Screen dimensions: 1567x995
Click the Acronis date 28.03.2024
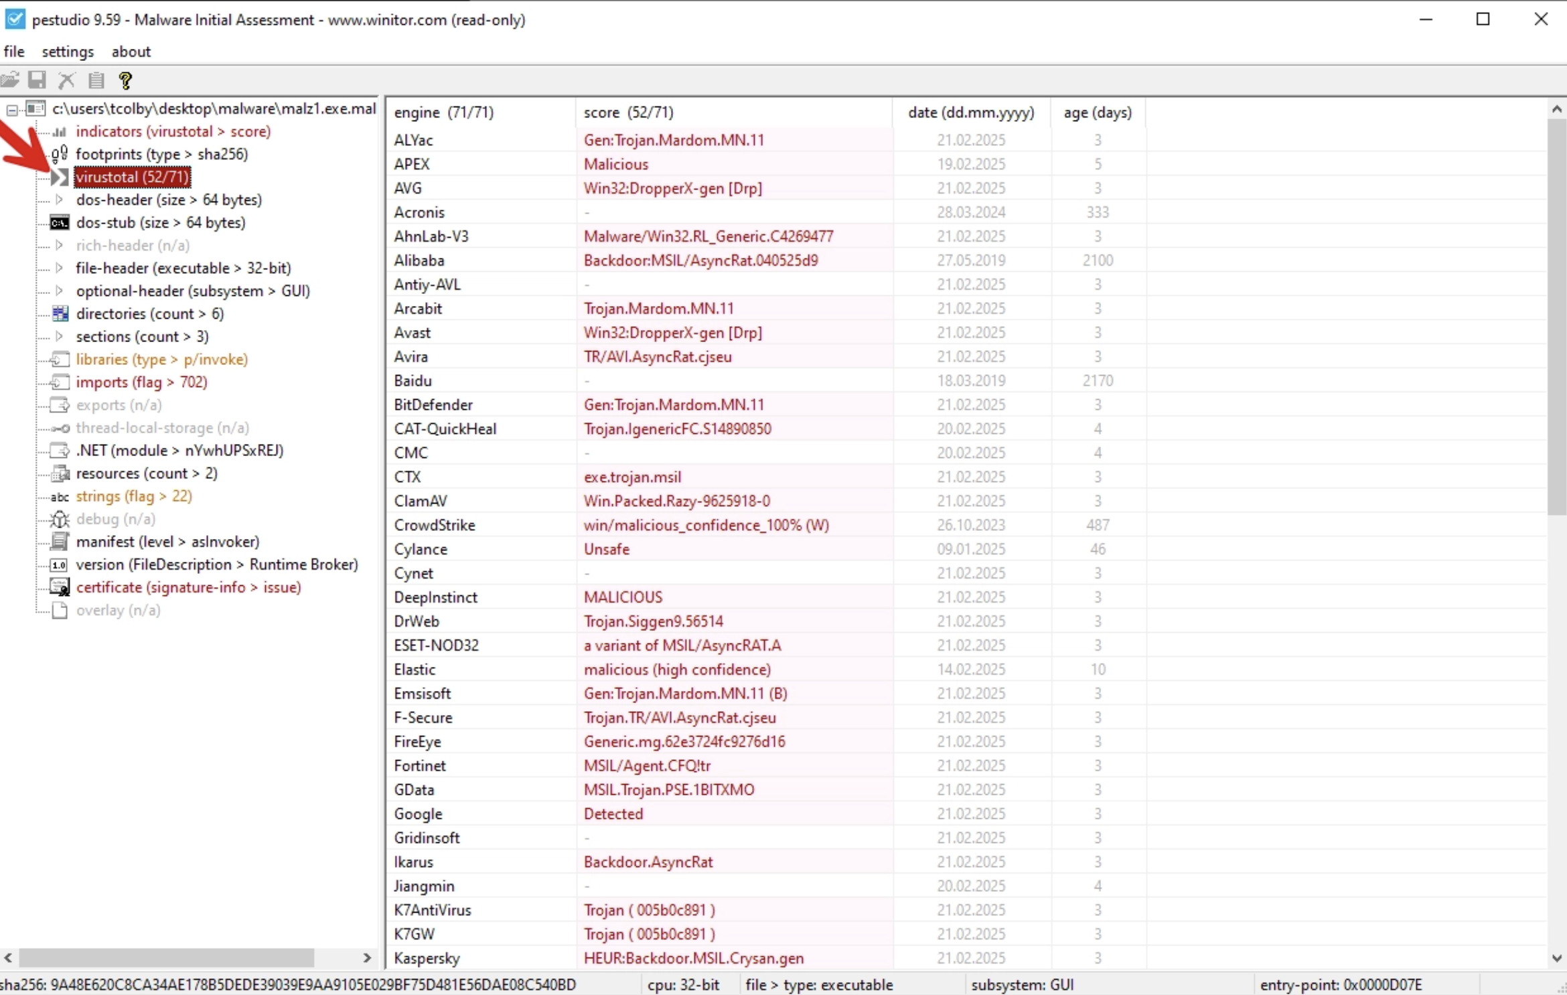click(971, 212)
